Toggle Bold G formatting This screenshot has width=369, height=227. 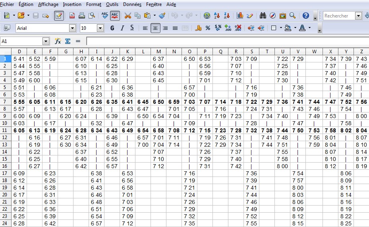click(x=112, y=28)
